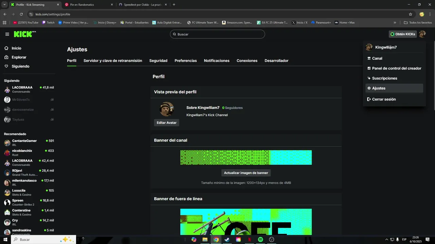Viewport: 435px width, 244px height.
Task: Click Actualizar imagen de banner
Action: [x=246, y=173]
